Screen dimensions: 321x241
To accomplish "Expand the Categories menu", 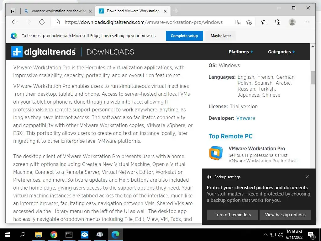I will click(x=282, y=52).
